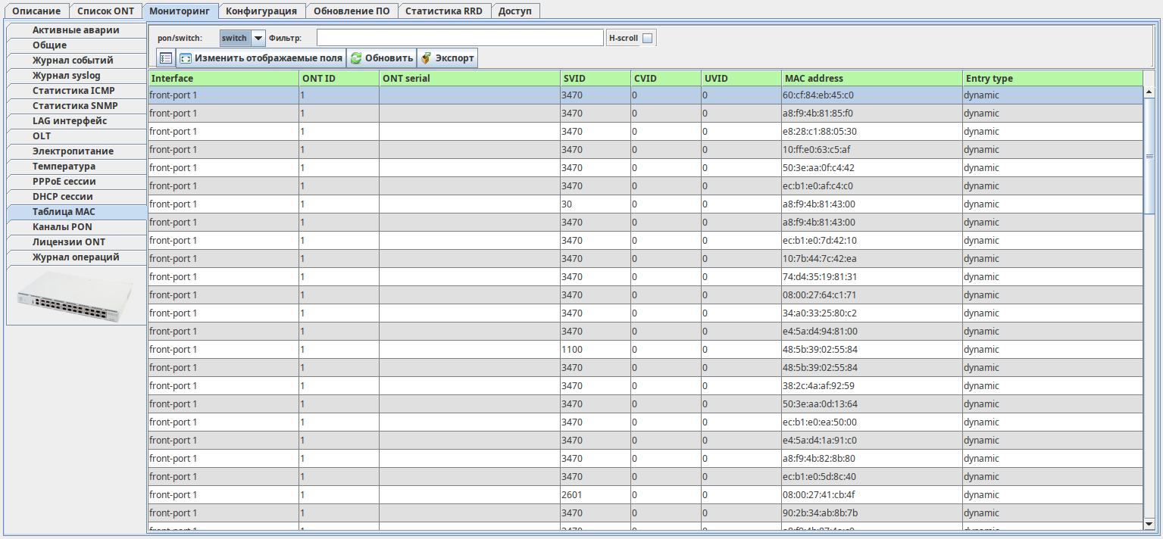Refresh the table with Обновить
The width and height of the screenshot is (1163, 539).
[x=381, y=58]
